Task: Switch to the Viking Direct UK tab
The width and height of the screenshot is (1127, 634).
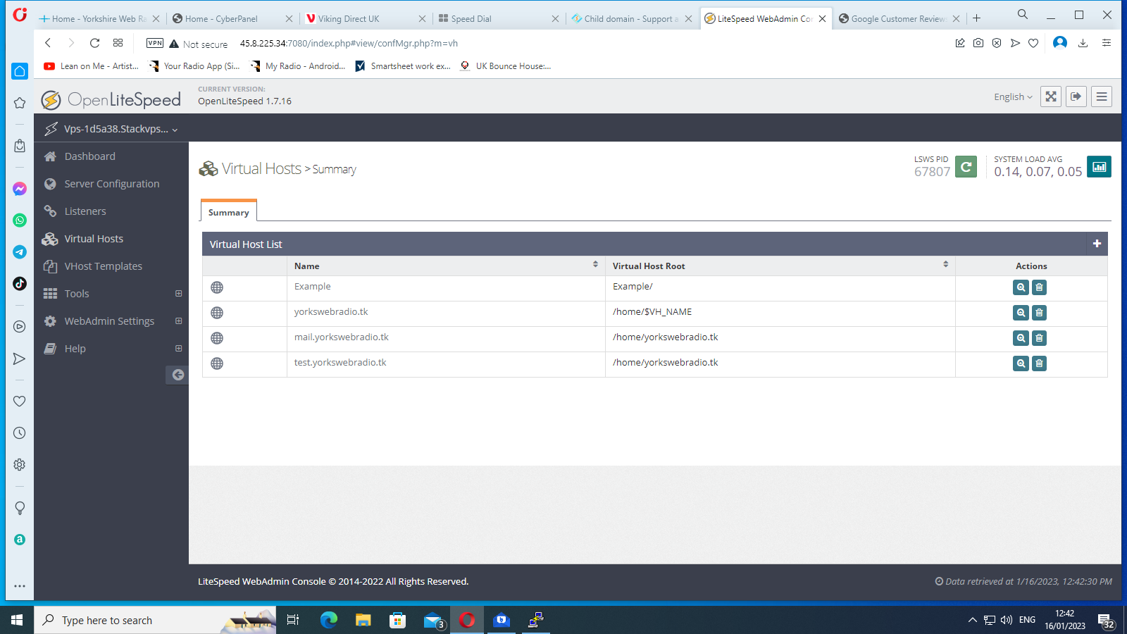Action: 365,19
